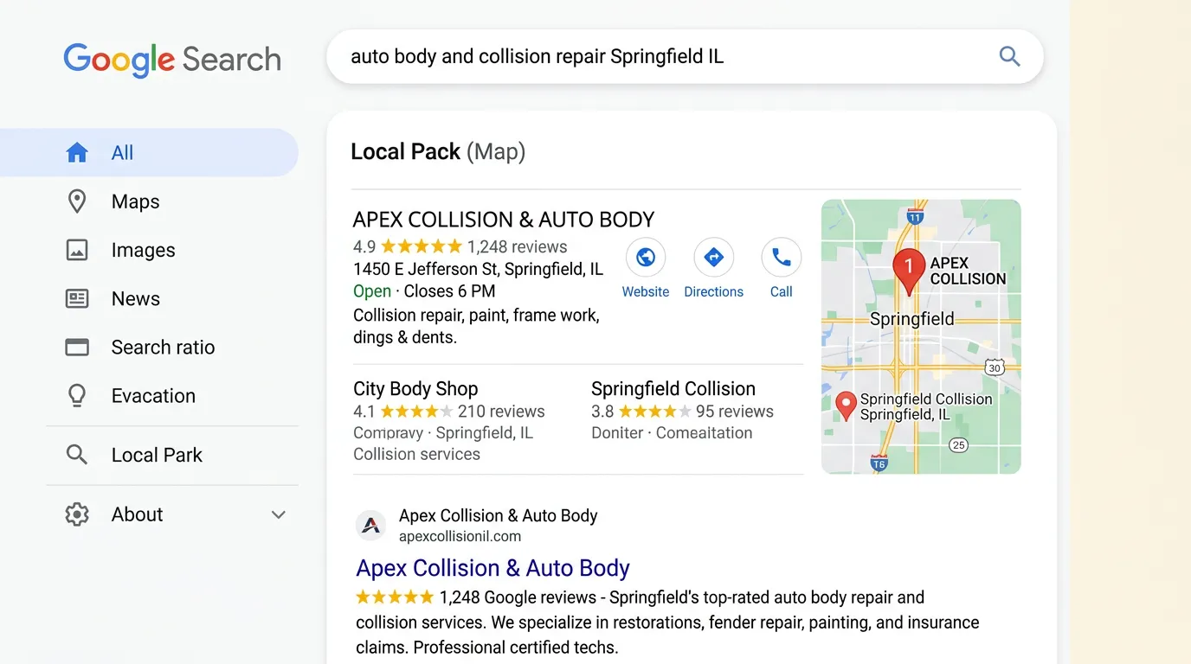1191x664 pixels.
Task: Click the magnifier search icon in search box
Action: [1009, 57]
